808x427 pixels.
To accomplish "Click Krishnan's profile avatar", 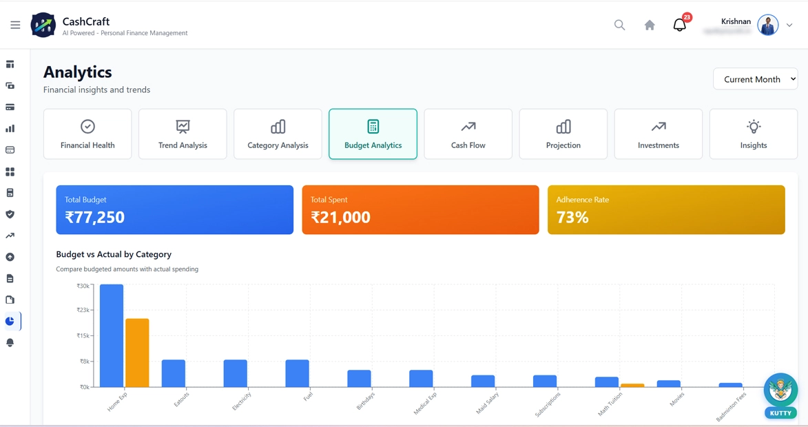I will [x=768, y=25].
